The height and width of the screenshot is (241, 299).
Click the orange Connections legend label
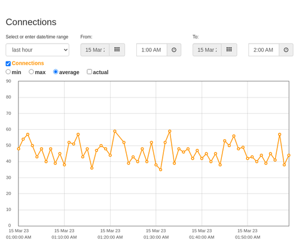(28, 63)
